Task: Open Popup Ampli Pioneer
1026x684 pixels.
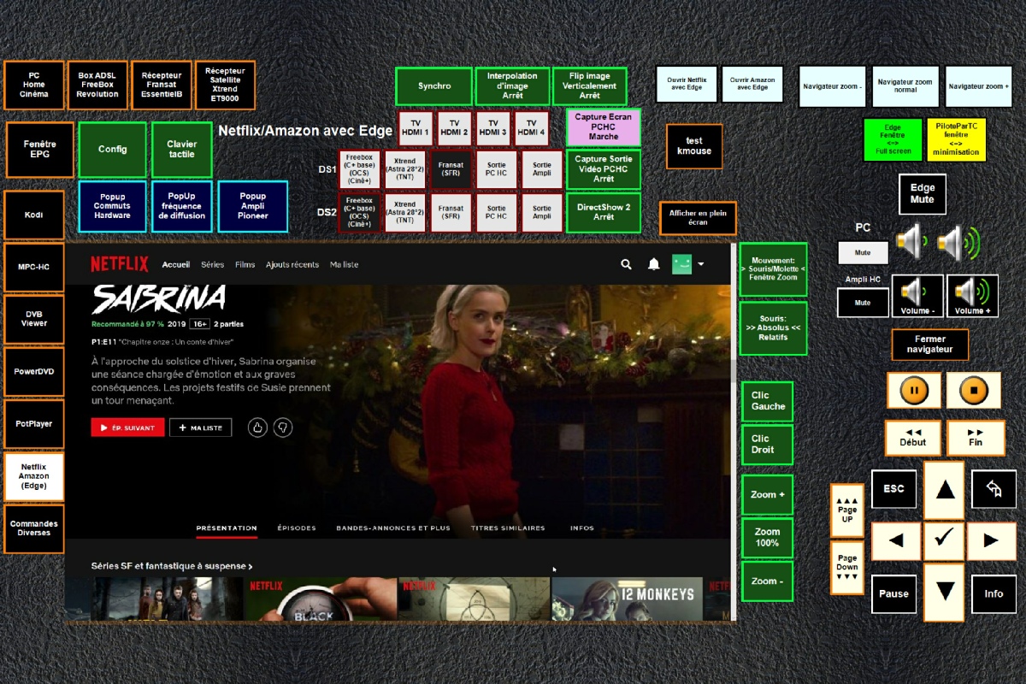Action: (252, 207)
